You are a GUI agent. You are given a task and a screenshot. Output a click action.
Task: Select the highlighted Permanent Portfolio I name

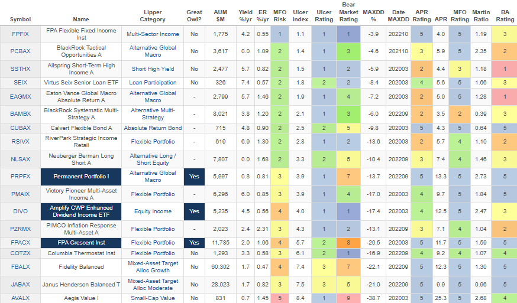(82, 177)
